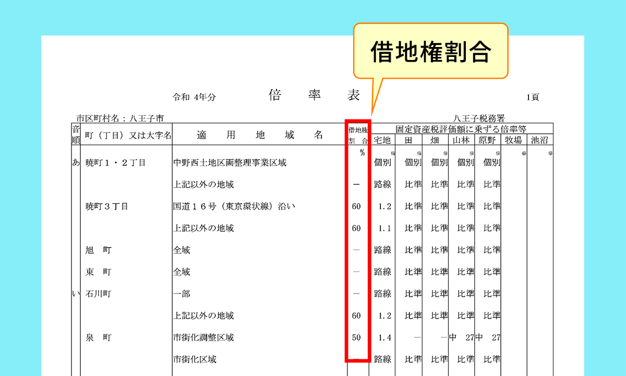The image size is (626, 376).
Task: Click 全域 in the 旭町 row
Action: coord(182,250)
